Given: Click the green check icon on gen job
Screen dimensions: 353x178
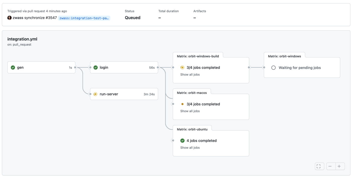Looking at the screenshot, I should pyautogui.click(x=13, y=67).
